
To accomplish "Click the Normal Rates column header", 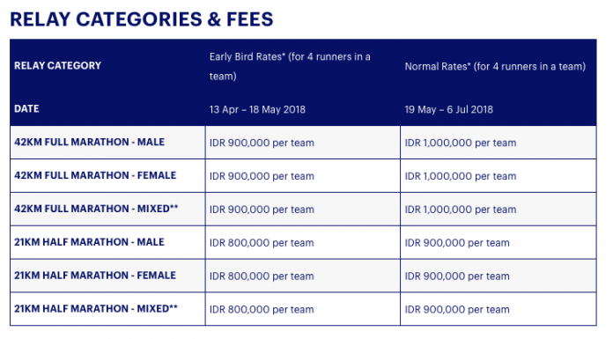I will click(495, 66).
